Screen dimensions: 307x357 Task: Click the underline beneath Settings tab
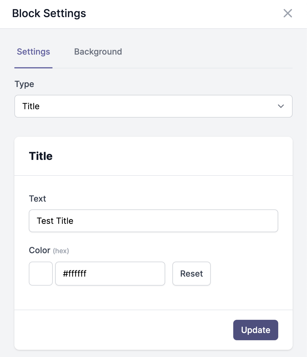tap(34, 67)
